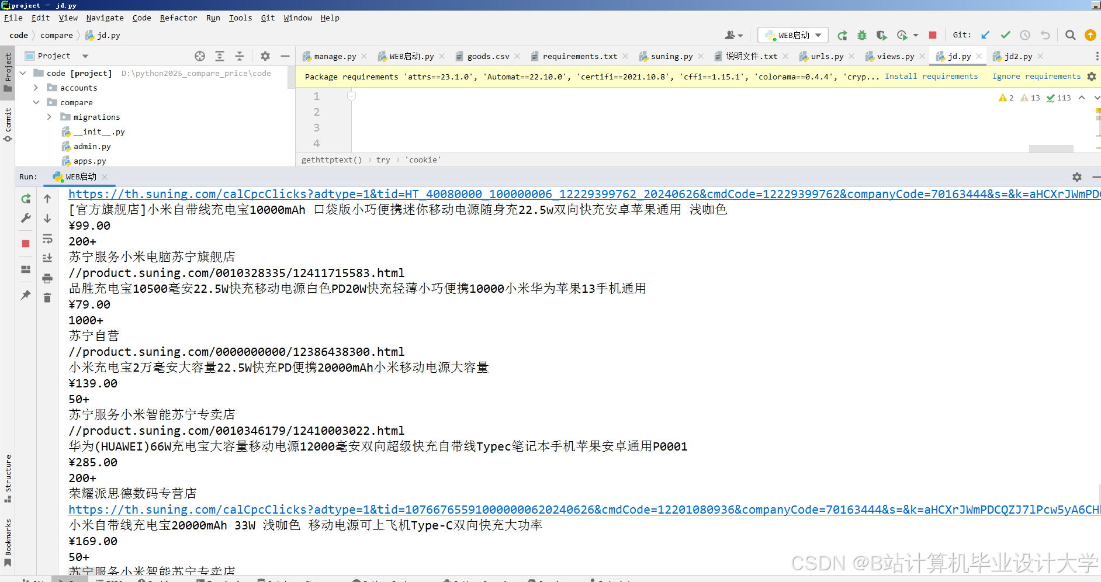The width and height of the screenshot is (1101, 582).
Task: Open Project panel settings gear
Action: tap(265, 56)
